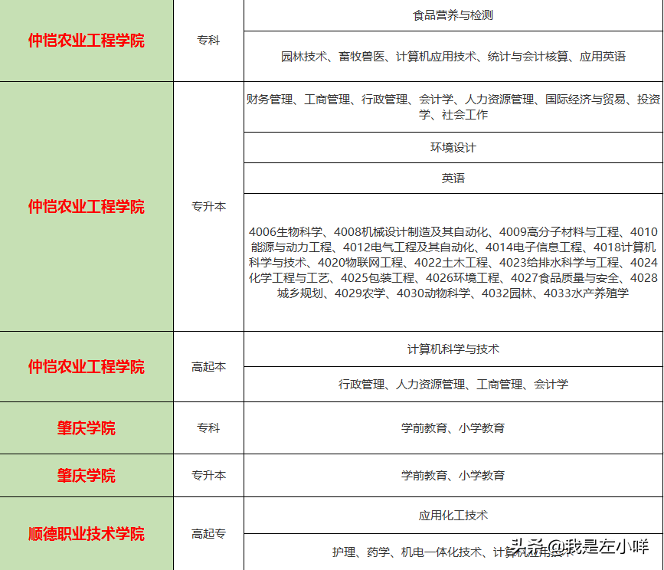664x570 pixels.
Task: Click the first 肇庆学院 college name cell
Action: [x=88, y=429]
